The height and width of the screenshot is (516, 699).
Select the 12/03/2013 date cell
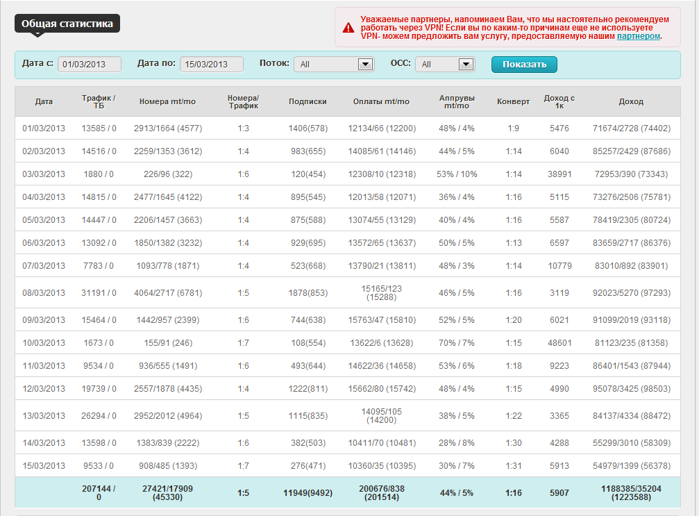[44, 389]
